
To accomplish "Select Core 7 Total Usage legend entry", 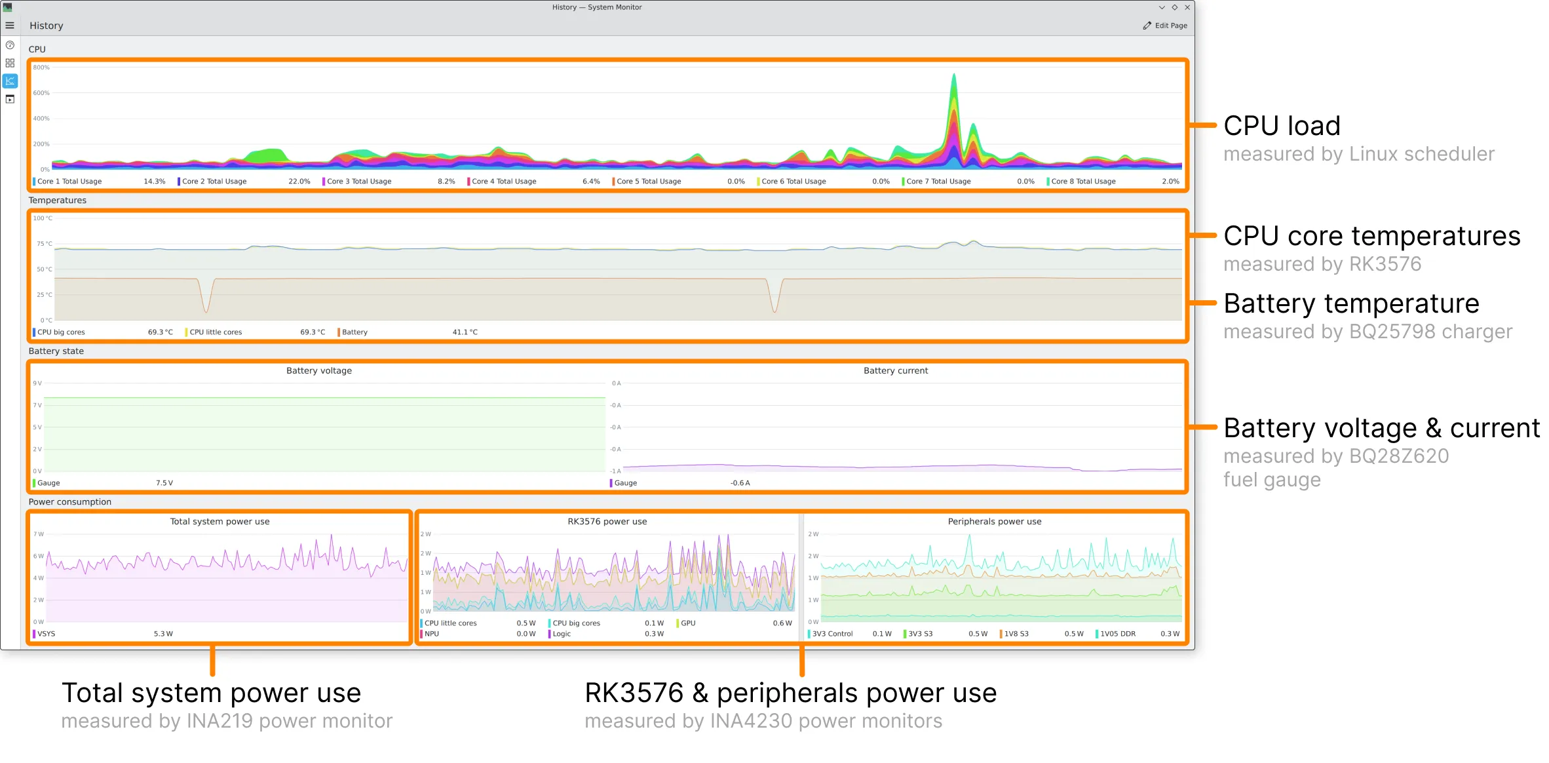I will tap(968, 182).
